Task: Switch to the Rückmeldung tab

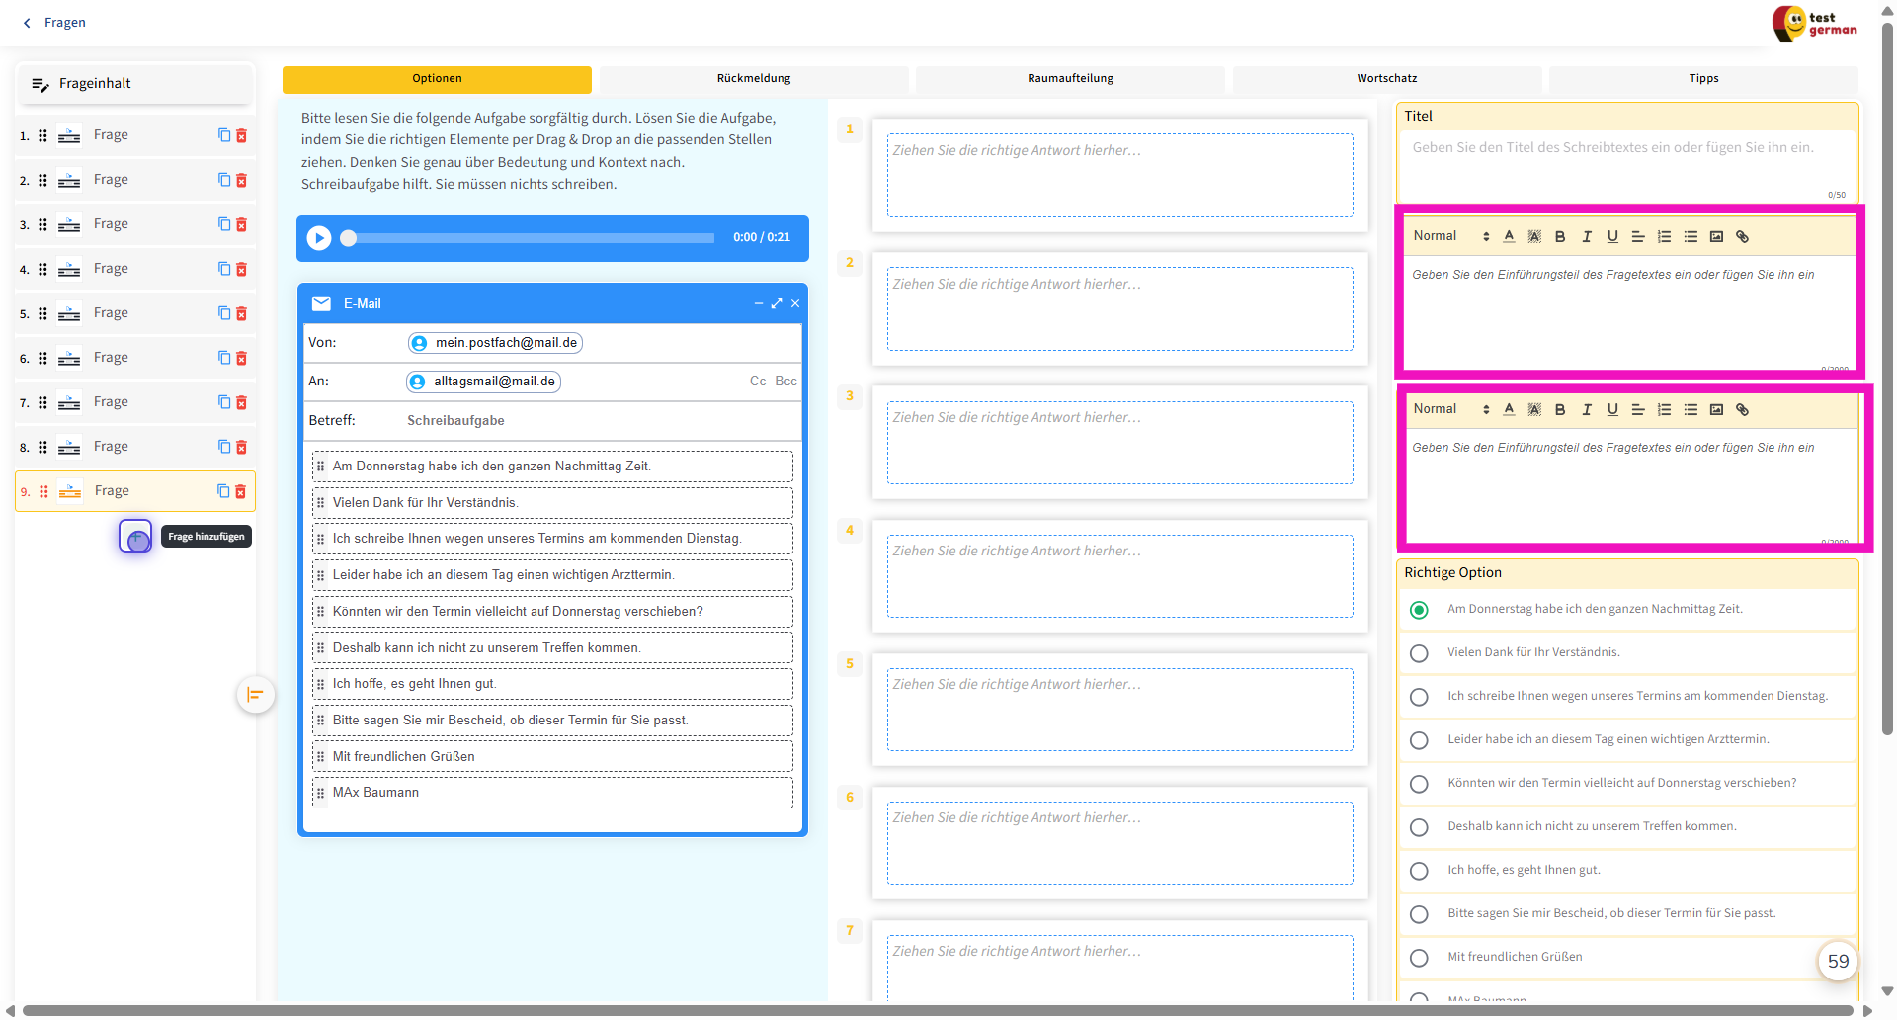Action: click(753, 79)
